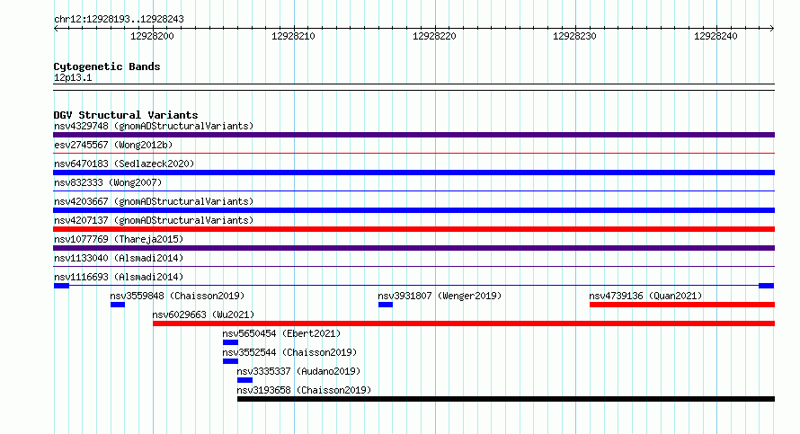
Task: Click the nsv4329748 gnomADStructuralVariants label
Action: [154, 126]
